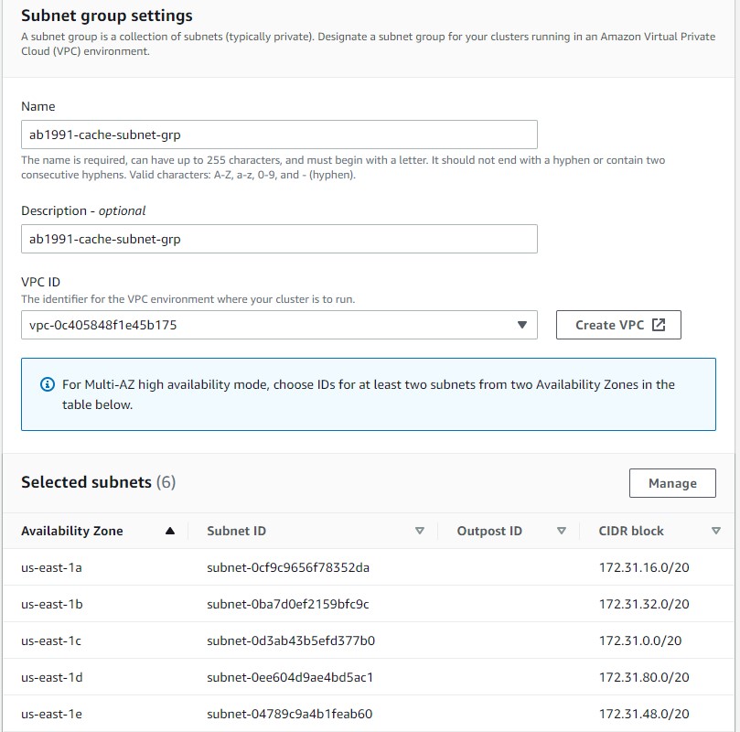The width and height of the screenshot is (740, 732).
Task: Click the dropdown caret on the VPC ID field
Action: 522,324
